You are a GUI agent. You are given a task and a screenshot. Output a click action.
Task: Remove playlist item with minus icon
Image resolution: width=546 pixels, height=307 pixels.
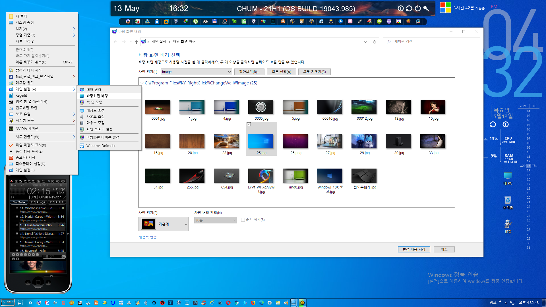(x=17, y=254)
